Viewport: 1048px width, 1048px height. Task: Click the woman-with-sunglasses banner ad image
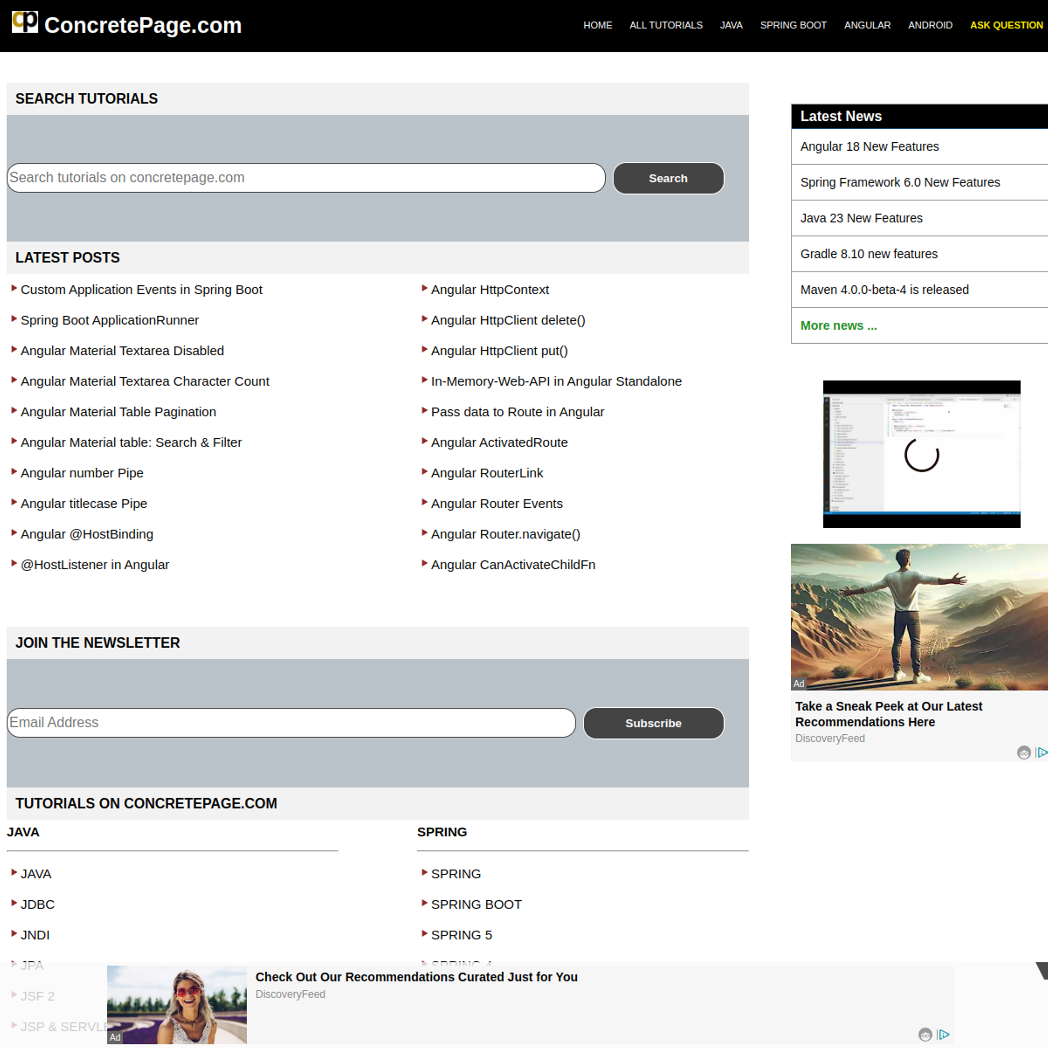point(177,1005)
